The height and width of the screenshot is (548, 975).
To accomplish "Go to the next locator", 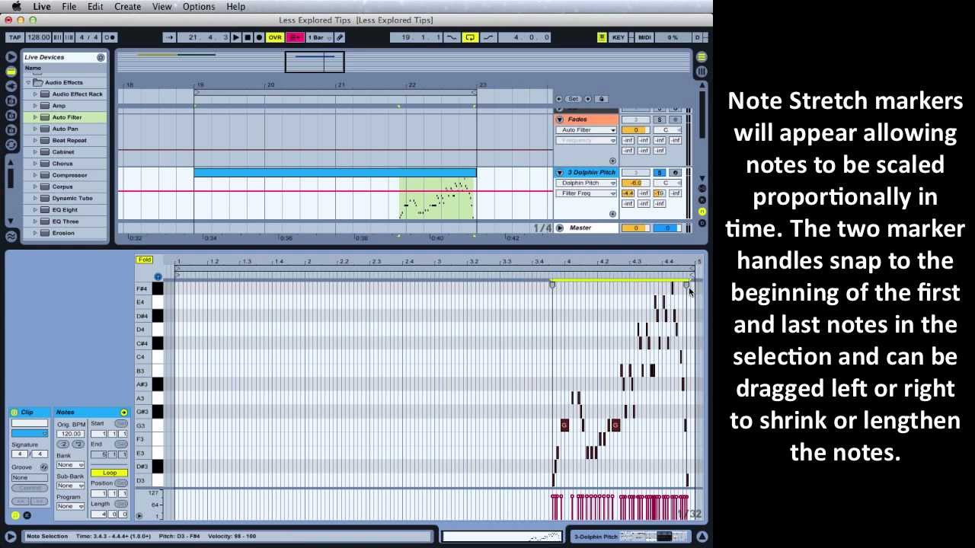I will tap(589, 99).
